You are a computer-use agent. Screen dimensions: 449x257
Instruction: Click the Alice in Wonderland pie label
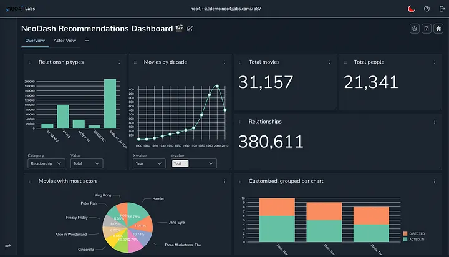point(71,235)
